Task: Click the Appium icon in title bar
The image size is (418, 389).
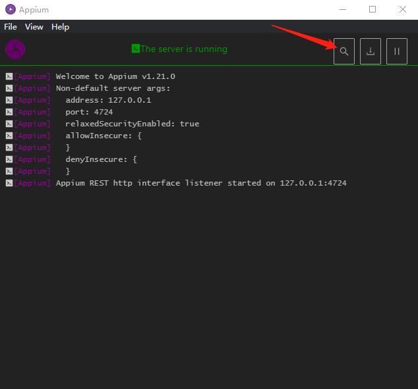Action: (x=11, y=10)
